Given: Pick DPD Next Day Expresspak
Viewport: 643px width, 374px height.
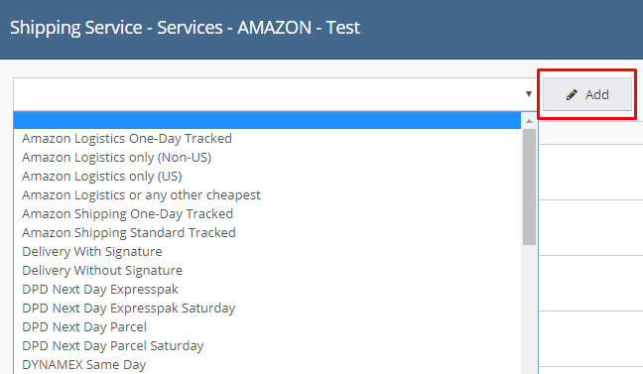Looking at the screenshot, I should tap(100, 290).
